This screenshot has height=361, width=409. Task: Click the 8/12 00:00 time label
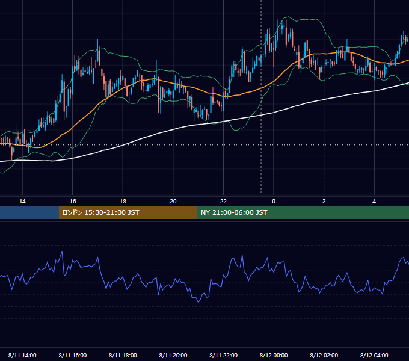coord(274,355)
